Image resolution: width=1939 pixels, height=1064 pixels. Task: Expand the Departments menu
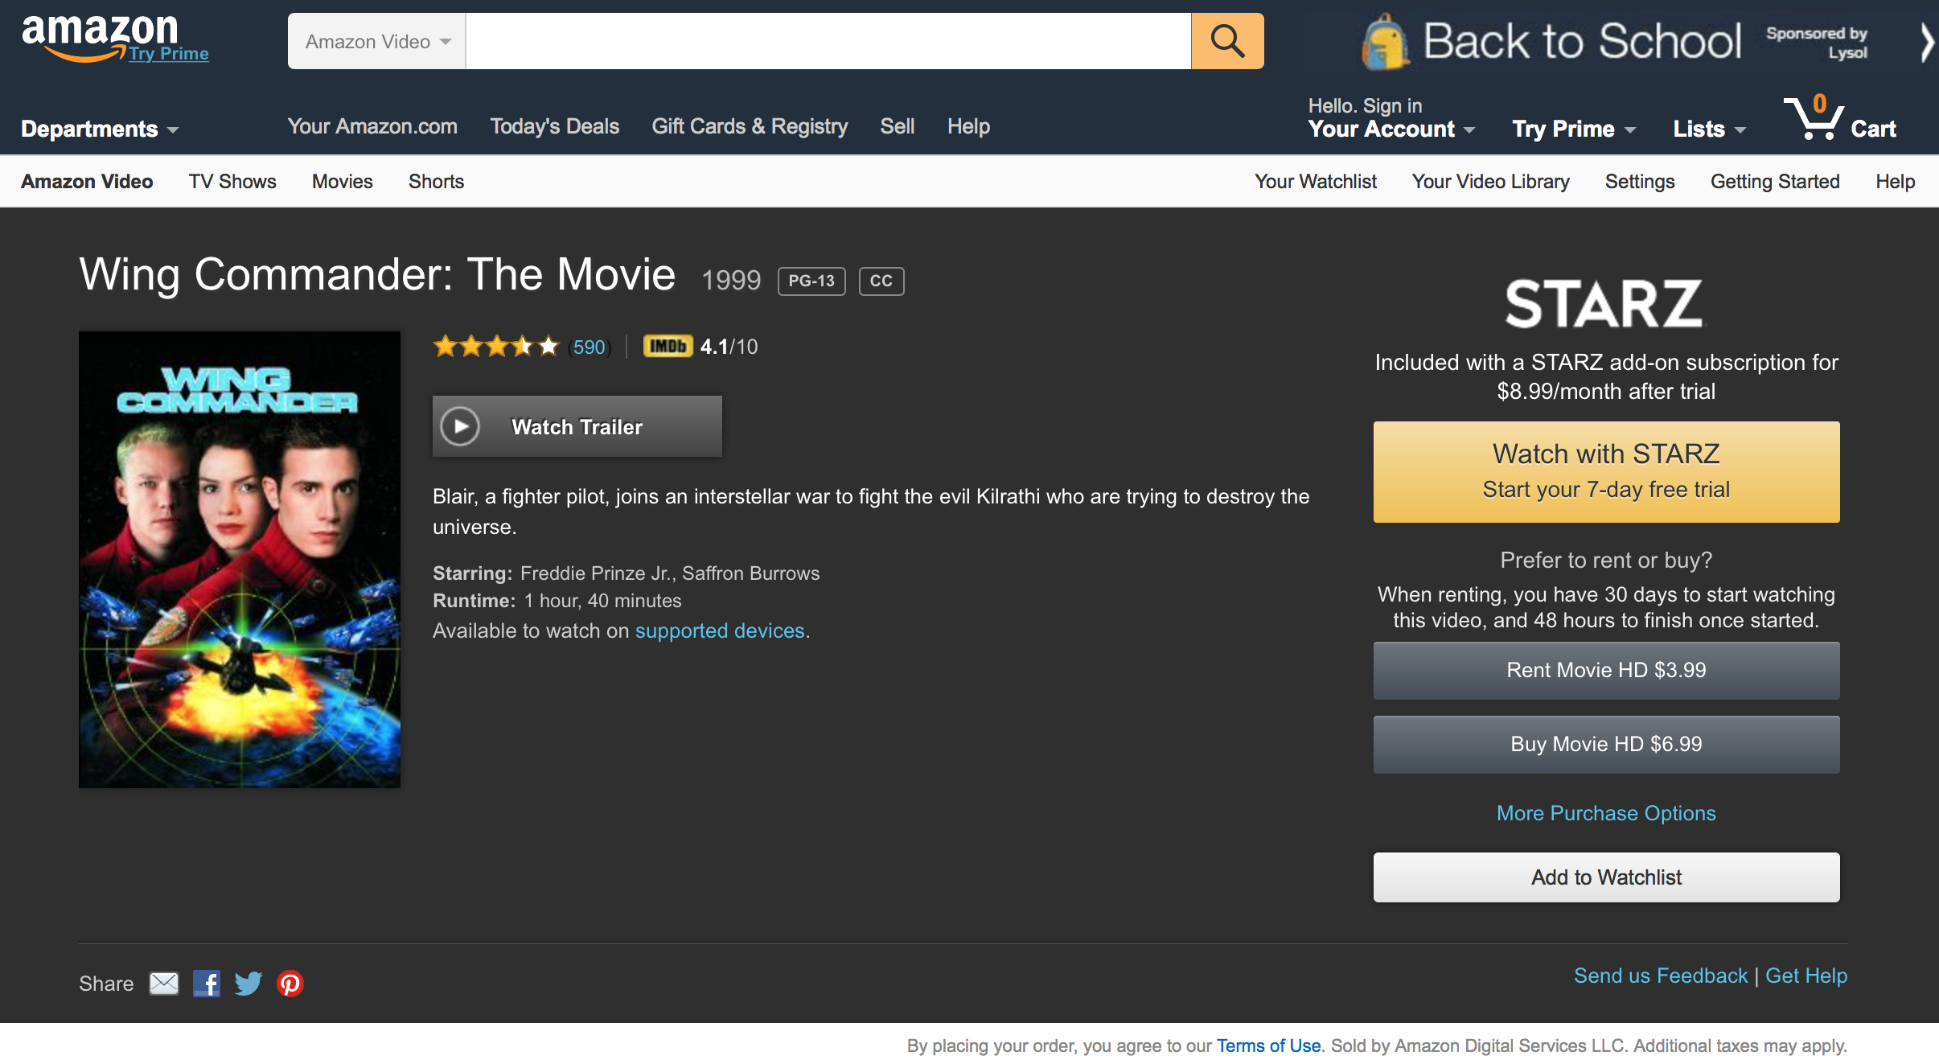pos(99,129)
